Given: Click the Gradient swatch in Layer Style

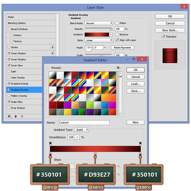Looking at the screenshot, I should pos(97,34).
